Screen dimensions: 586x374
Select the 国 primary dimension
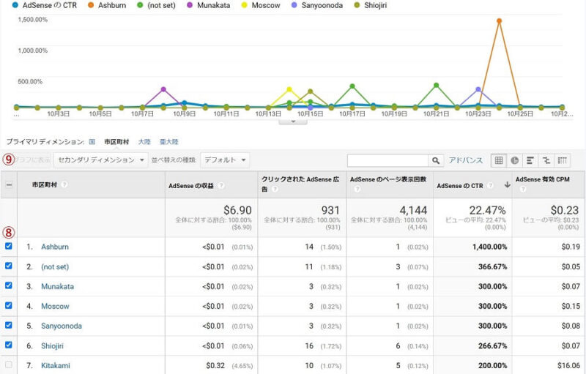click(92, 142)
